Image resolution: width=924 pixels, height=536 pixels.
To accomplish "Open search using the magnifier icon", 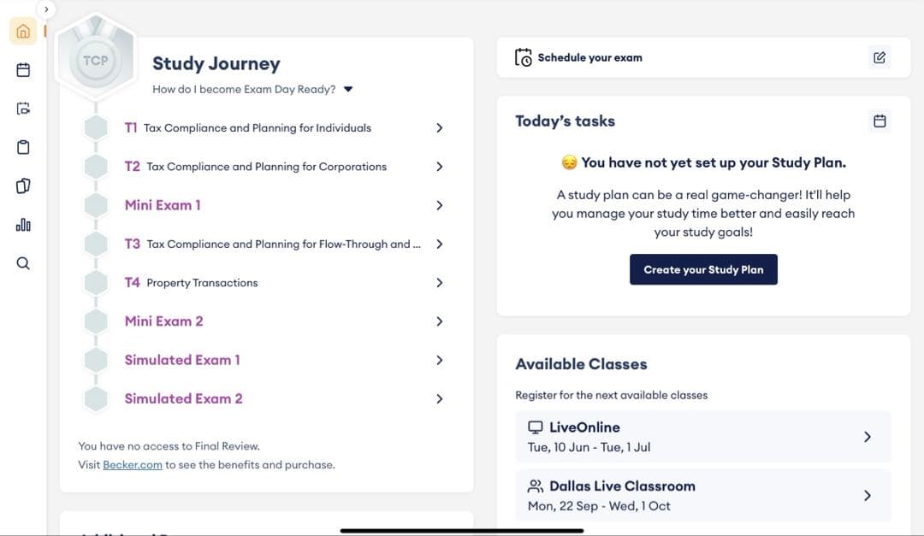I will (23, 262).
